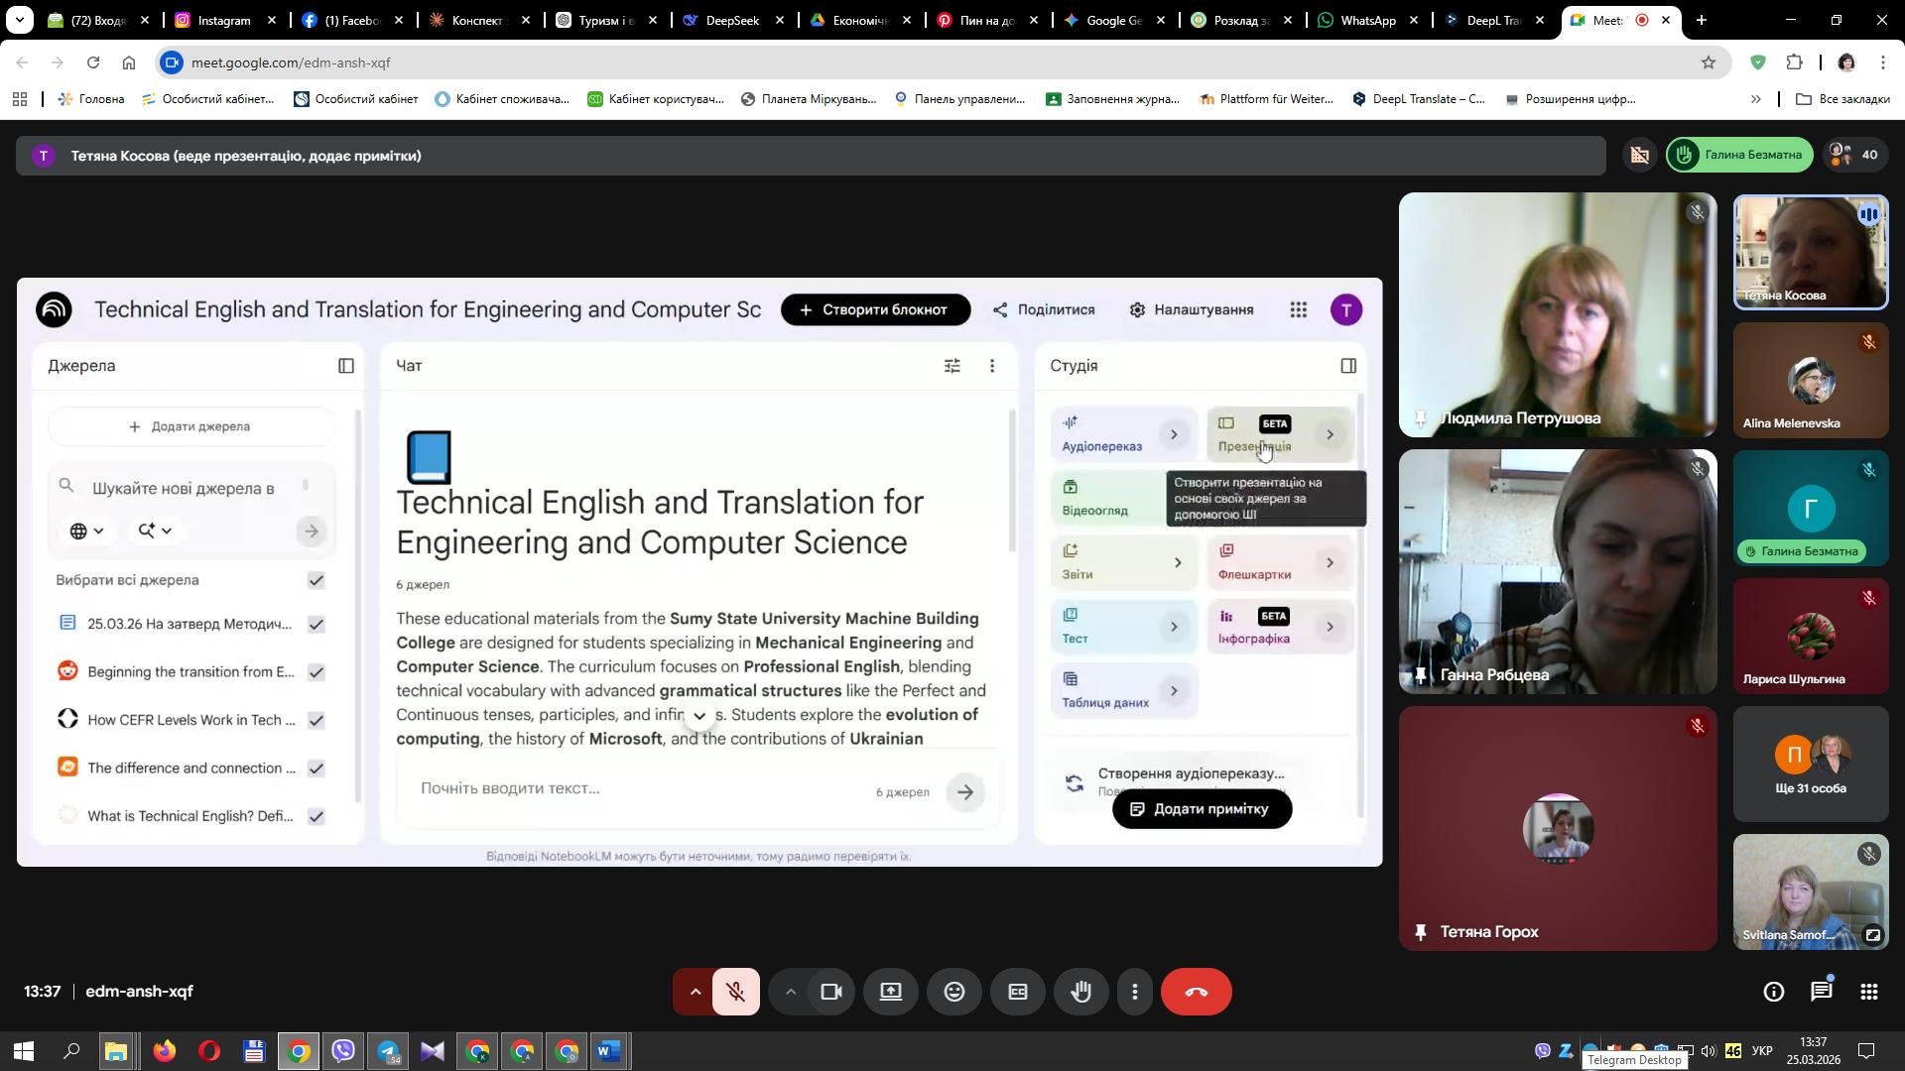Toggle closed captions icon
Screen dimensions: 1905x1071
click(1017, 992)
